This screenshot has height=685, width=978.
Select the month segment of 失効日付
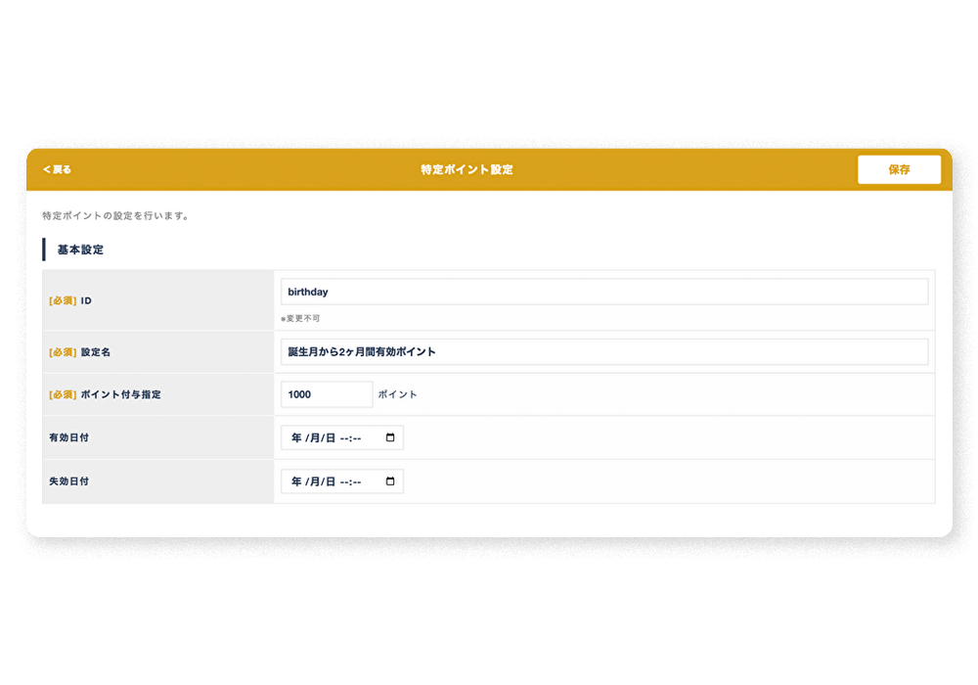pyautogui.click(x=314, y=481)
